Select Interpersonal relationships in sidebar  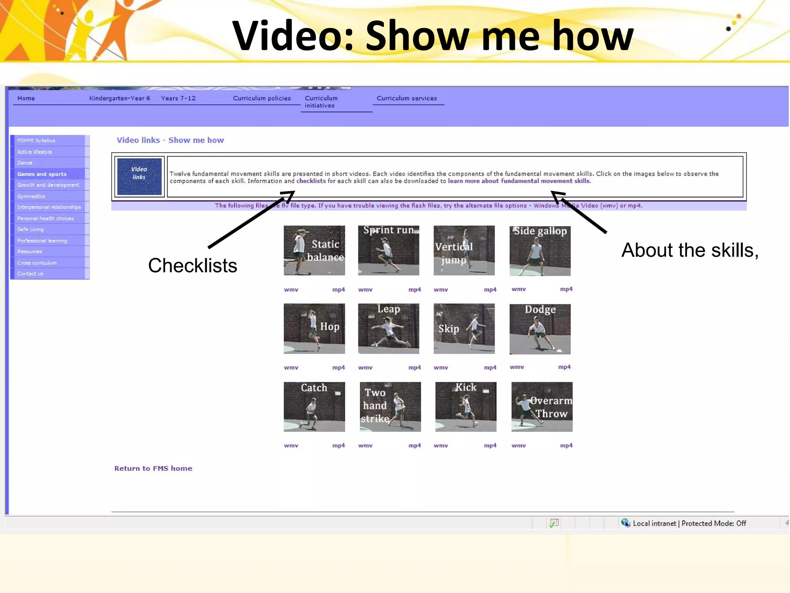(50, 207)
